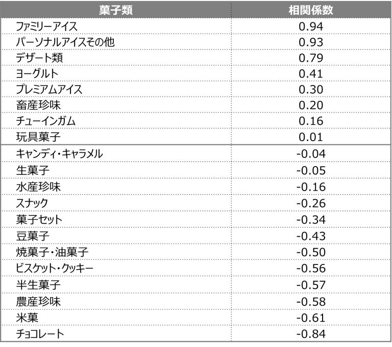
Task: Click the 0.94 correlation value
Action: (311, 26)
